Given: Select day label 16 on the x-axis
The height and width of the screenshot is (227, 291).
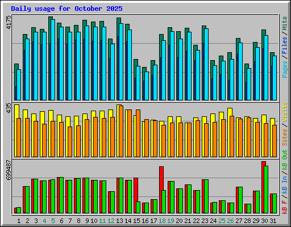Looking at the screenshot, I should pyautogui.click(x=145, y=221).
